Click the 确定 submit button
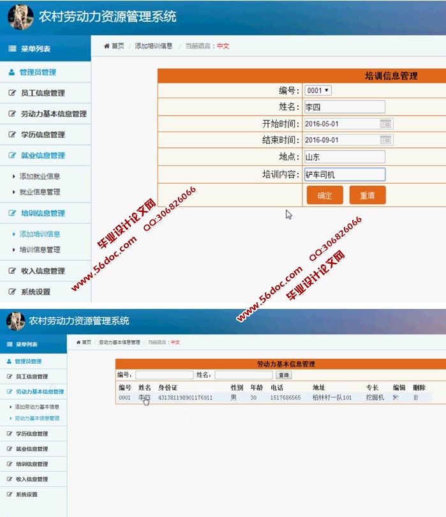Screen dimensions: 446x517 tap(325, 195)
